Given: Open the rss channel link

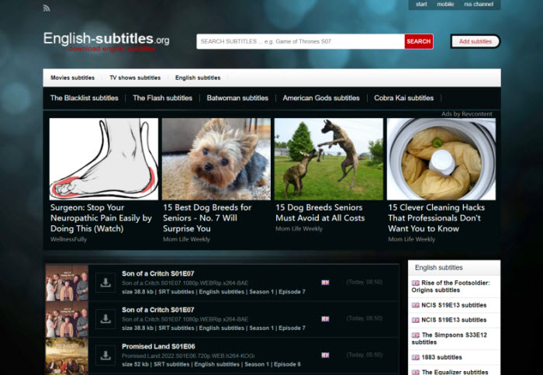Looking at the screenshot, I should pyautogui.click(x=479, y=4).
